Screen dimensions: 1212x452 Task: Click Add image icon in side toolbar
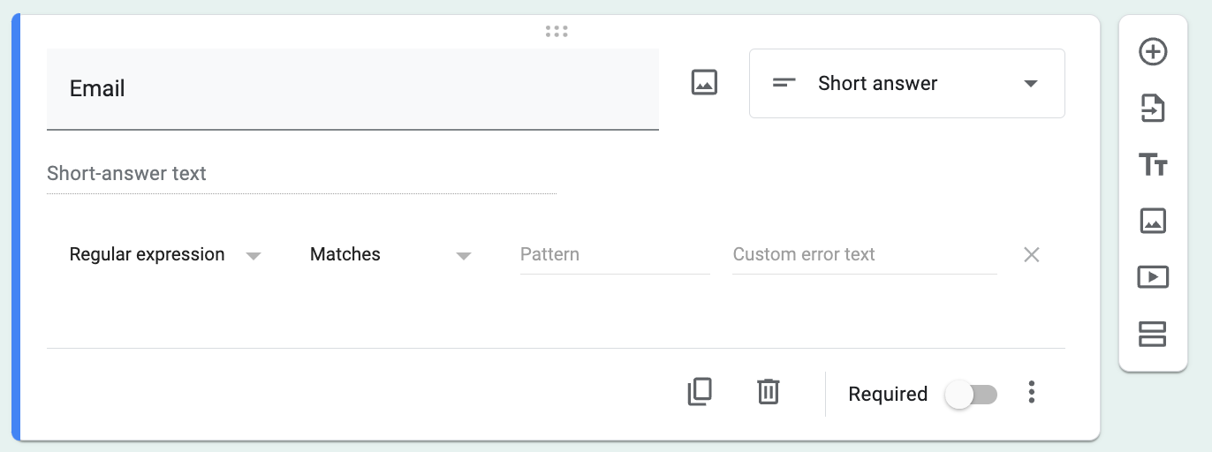point(1153,221)
